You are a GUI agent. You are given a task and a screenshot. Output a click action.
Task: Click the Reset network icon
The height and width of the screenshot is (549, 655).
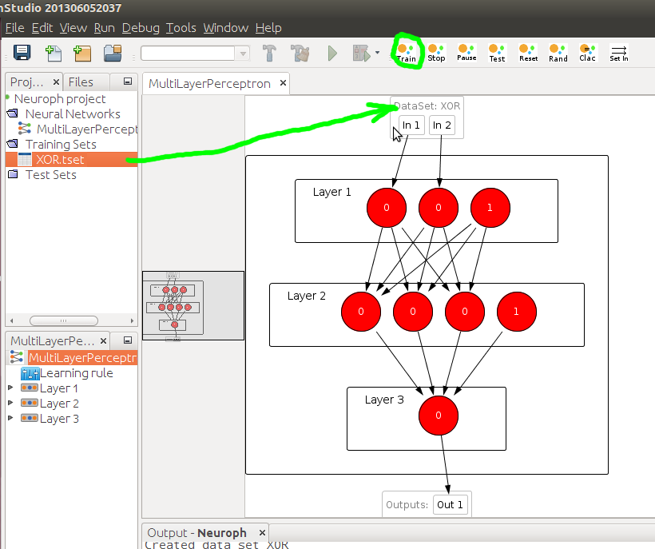527,53
